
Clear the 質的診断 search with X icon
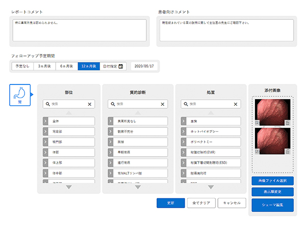[x=163, y=104]
